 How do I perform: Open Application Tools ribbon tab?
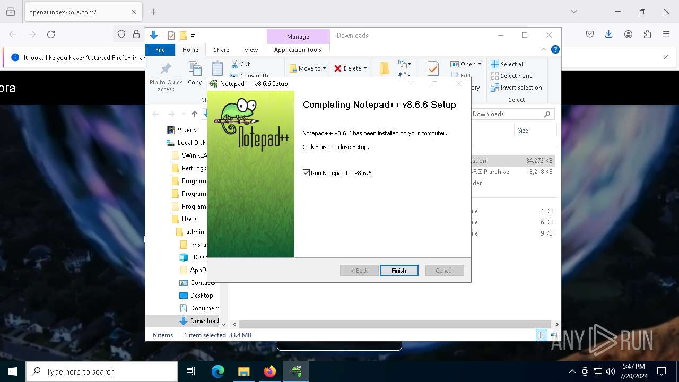[298, 50]
